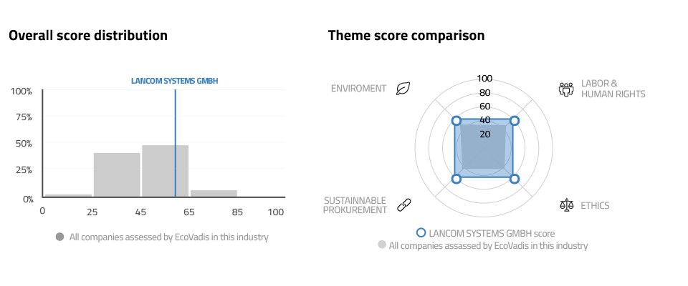Click the Environment leaf icon
The height and width of the screenshot is (286, 688).
(403, 89)
